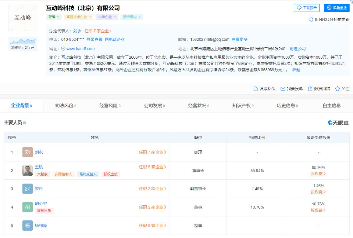Viewport: 353px width, 238px height.
Task: View 王航's 股权链 equity chain
Action: [x=318, y=173]
